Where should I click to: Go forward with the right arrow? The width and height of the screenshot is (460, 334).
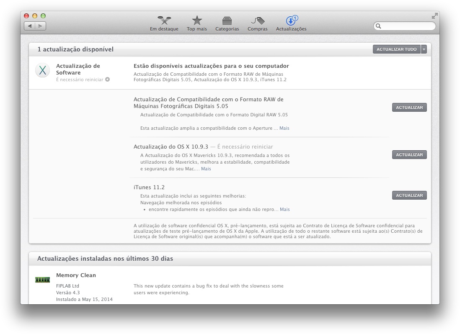[x=41, y=26]
